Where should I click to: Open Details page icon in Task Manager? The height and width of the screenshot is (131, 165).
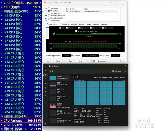tap(46, 92)
